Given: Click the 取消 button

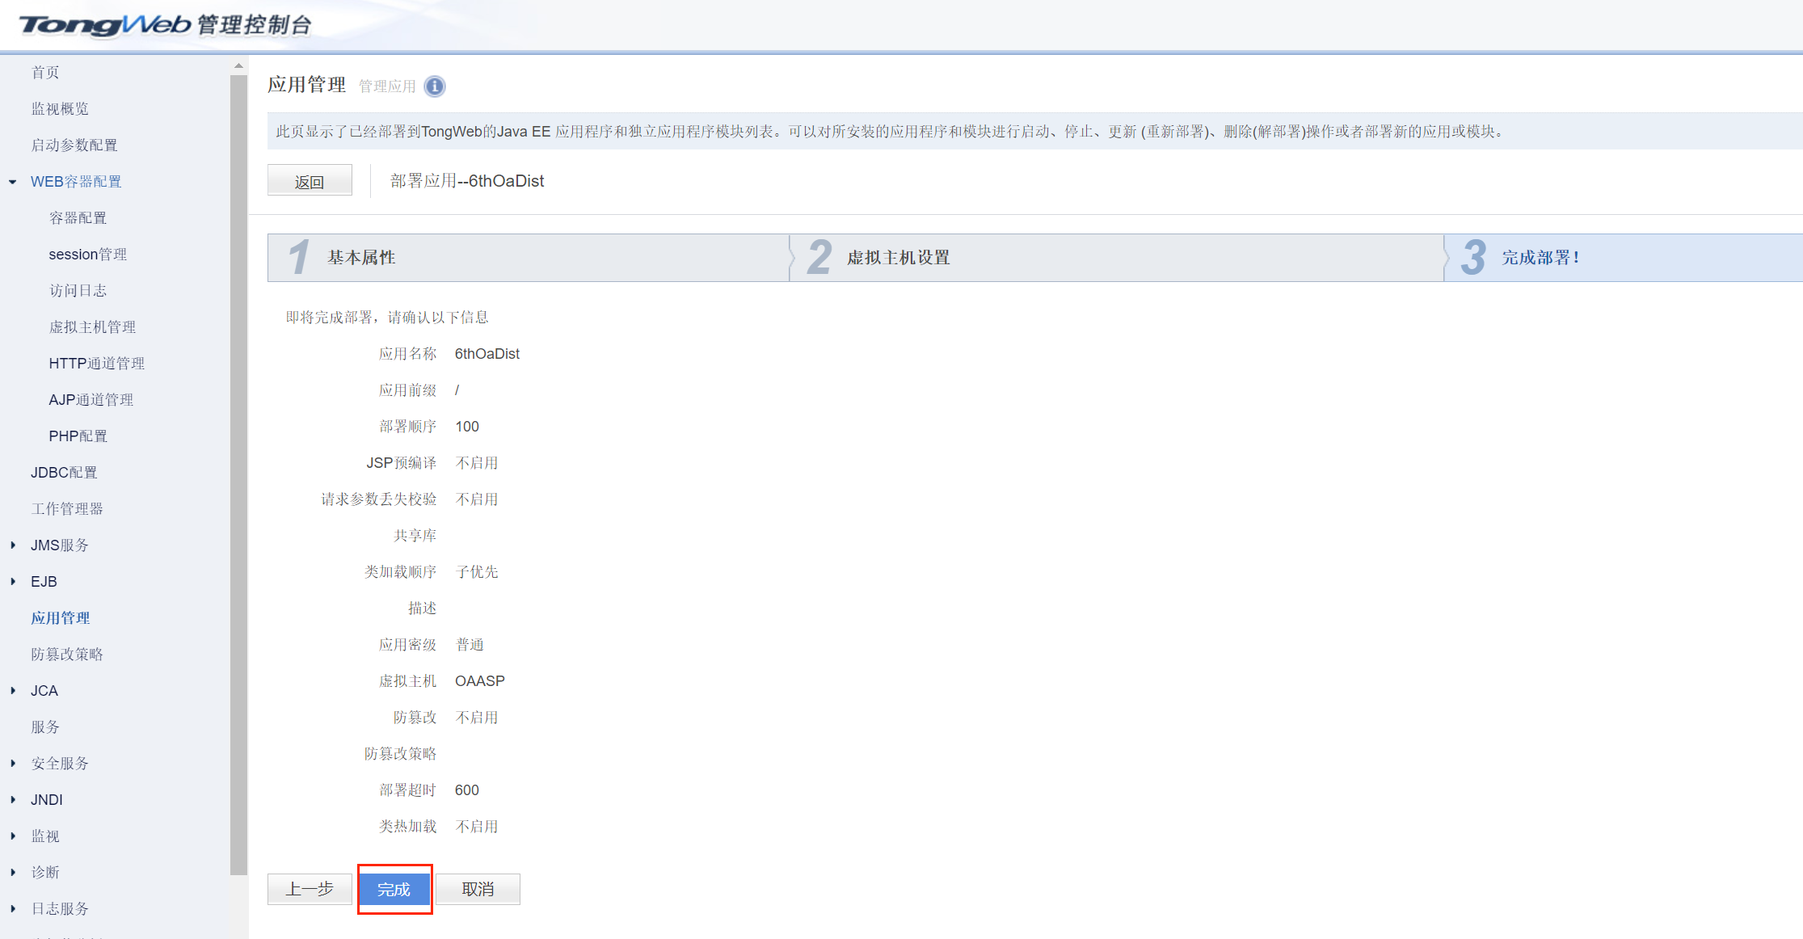Looking at the screenshot, I should click(478, 890).
